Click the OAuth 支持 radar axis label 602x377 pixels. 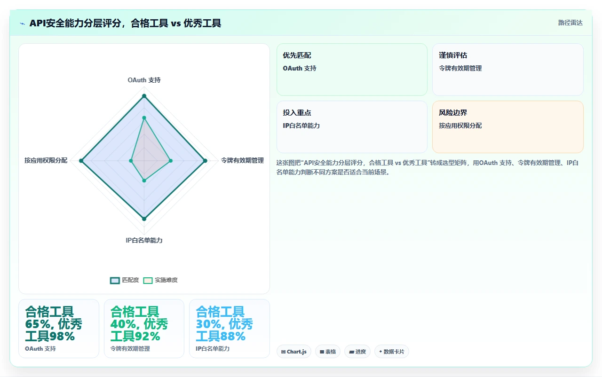point(144,80)
